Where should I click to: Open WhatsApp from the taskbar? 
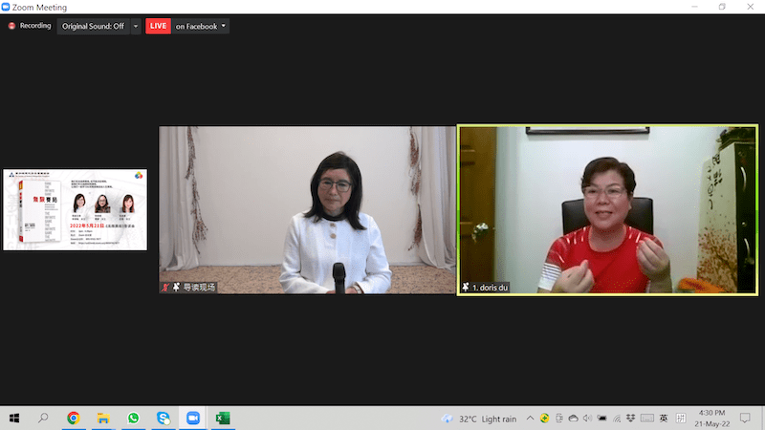pyautogui.click(x=133, y=419)
